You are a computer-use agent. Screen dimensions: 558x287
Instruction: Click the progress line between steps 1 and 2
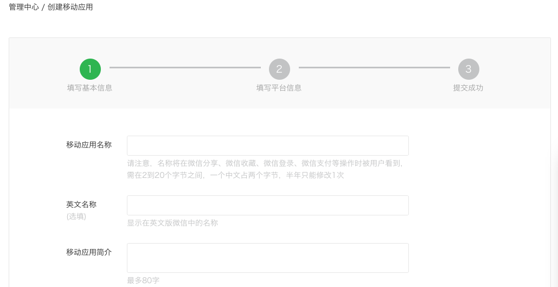pyautogui.click(x=185, y=67)
